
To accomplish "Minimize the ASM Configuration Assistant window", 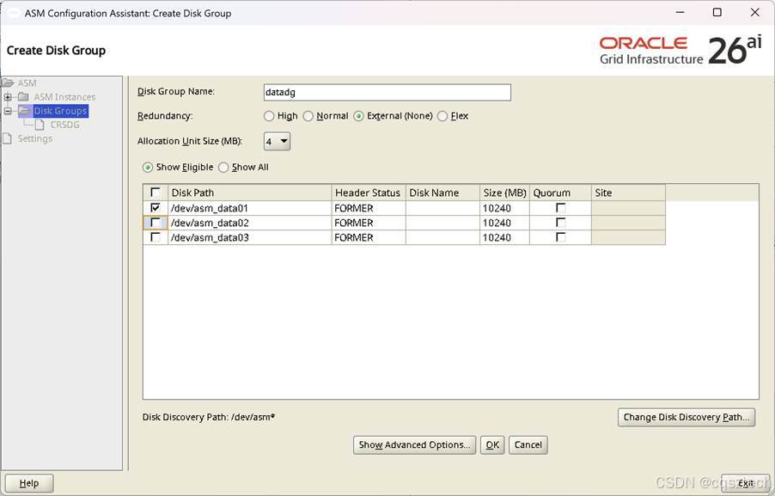I will coord(680,12).
